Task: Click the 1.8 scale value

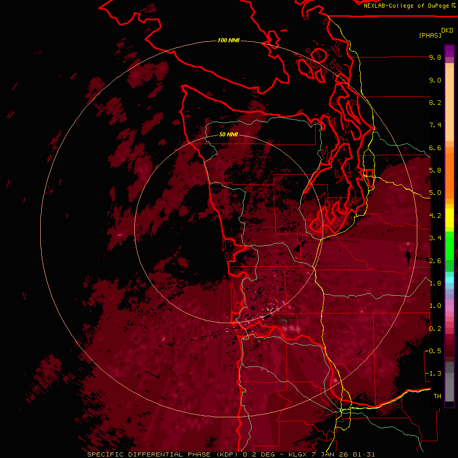Action: pyautogui.click(x=435, y=283)
